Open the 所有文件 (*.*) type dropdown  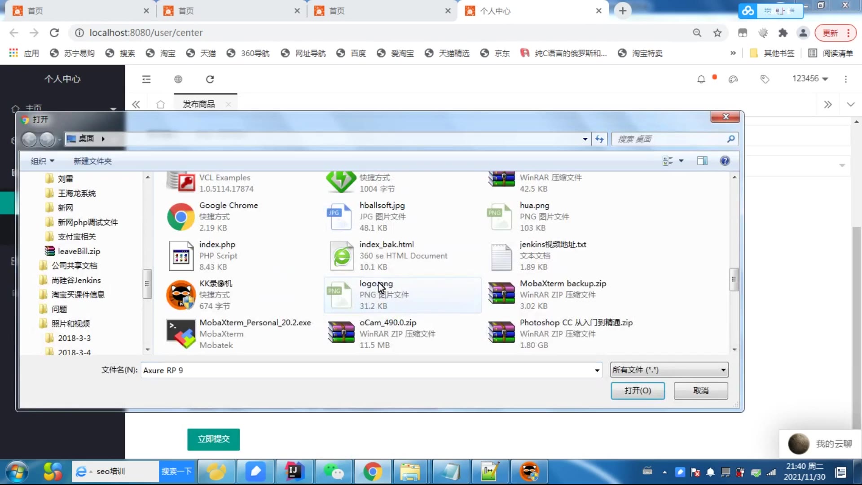tap(669, 370)
